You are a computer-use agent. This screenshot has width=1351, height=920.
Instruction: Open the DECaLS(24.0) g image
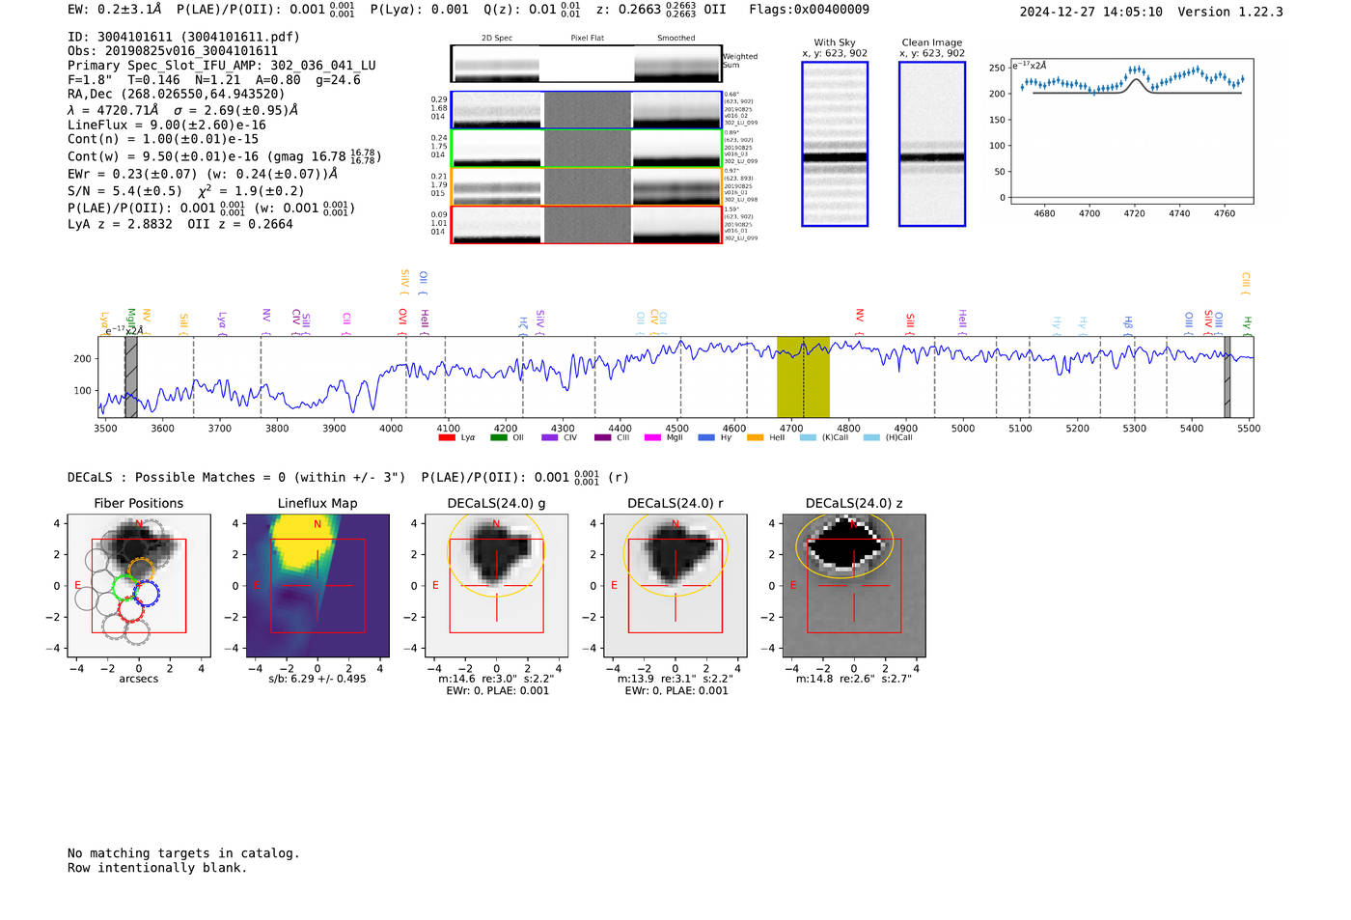496,586
